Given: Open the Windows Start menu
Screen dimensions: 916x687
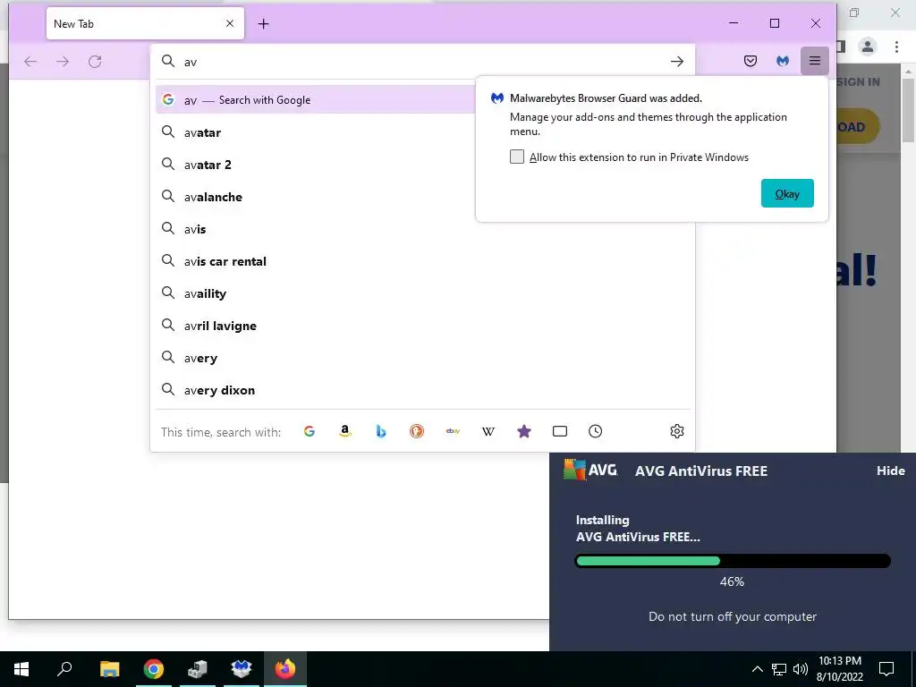Looking at the screenshot, I should pos(21,669).
